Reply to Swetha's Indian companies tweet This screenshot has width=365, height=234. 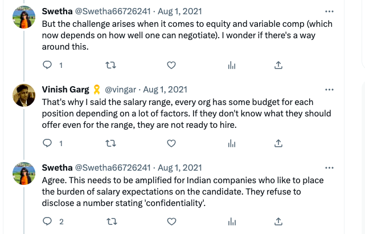click(47, 221)
